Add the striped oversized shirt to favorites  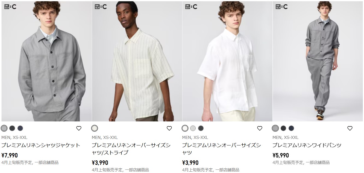(169, 128)
